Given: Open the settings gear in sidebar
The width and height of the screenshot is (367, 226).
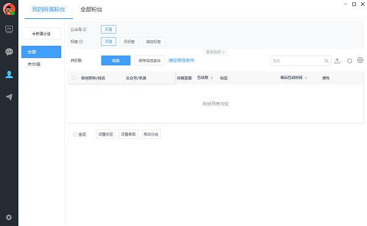Looking at the screenshot, I should [x=9, y=217].
